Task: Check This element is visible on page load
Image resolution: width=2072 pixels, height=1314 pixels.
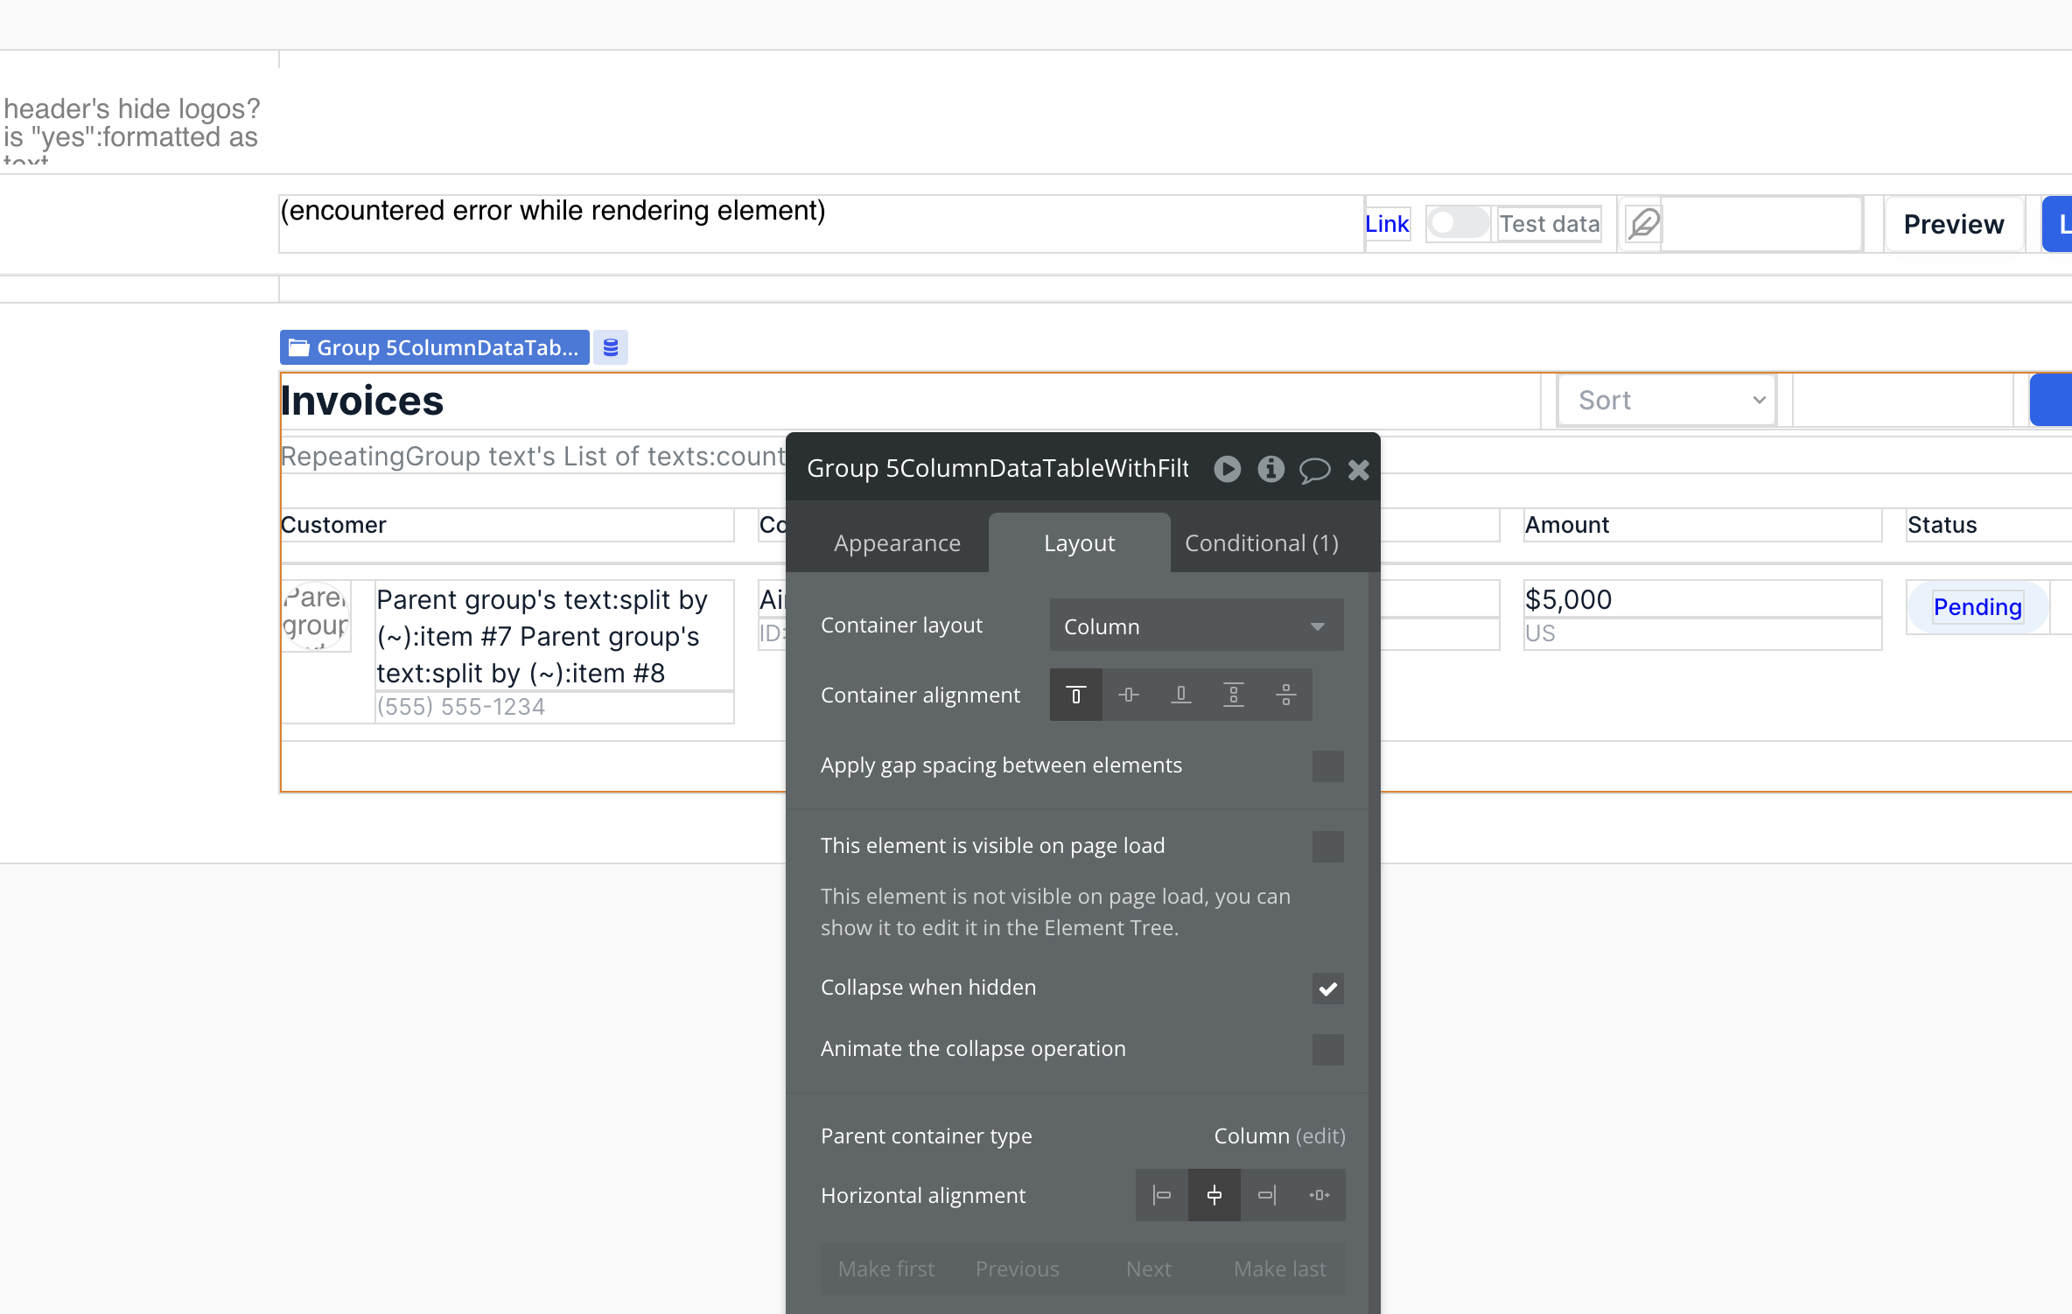Action: [x=1327, y=846]
